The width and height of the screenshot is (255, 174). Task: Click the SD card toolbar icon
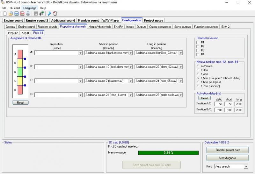pos(36,13)
